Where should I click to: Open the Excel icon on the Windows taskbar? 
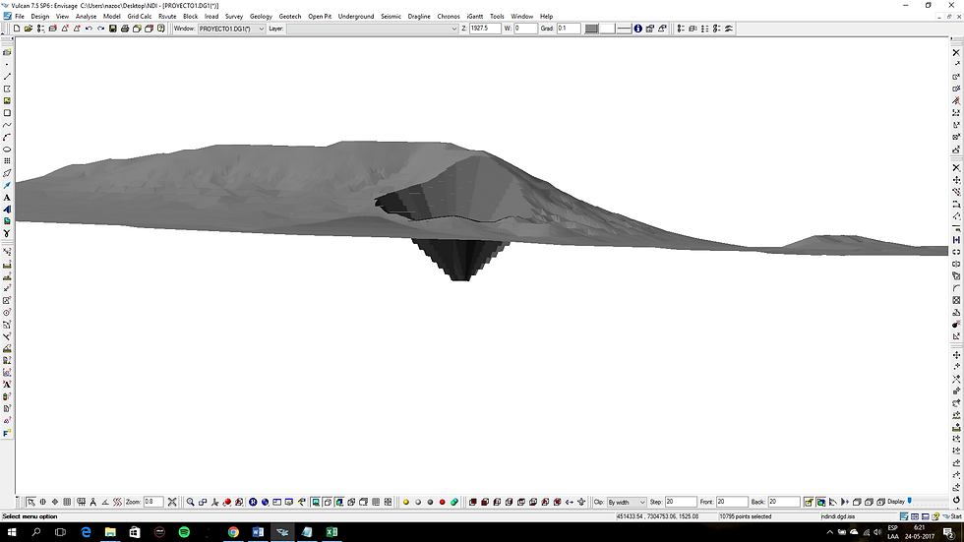click(x=331, y=532)
